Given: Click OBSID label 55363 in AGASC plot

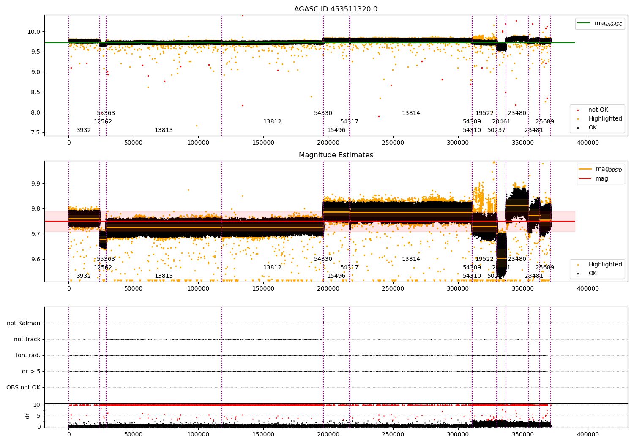Looking at the screenshot, I should 106,113.
